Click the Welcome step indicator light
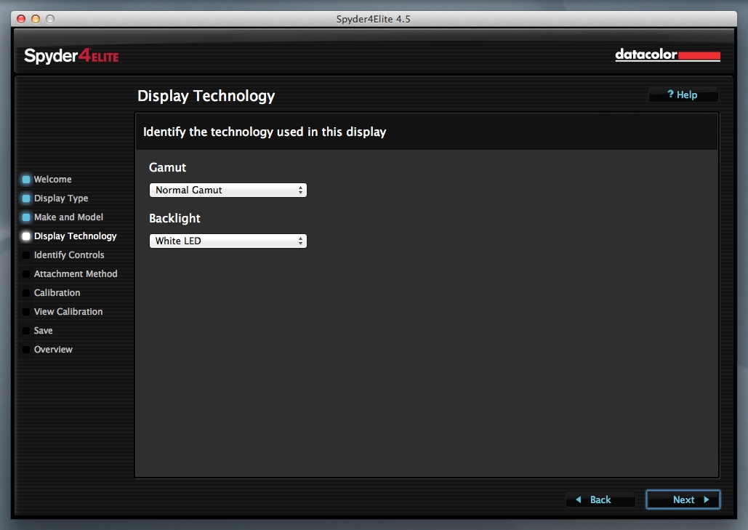This screenshot has height=530, width=748. pyautogui.click(x=26, y=180)
